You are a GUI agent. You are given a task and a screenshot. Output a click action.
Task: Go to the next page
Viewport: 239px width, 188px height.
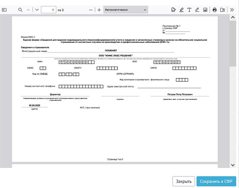pos(37,10)
